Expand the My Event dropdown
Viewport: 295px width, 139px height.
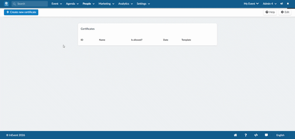tap(251, 4)
